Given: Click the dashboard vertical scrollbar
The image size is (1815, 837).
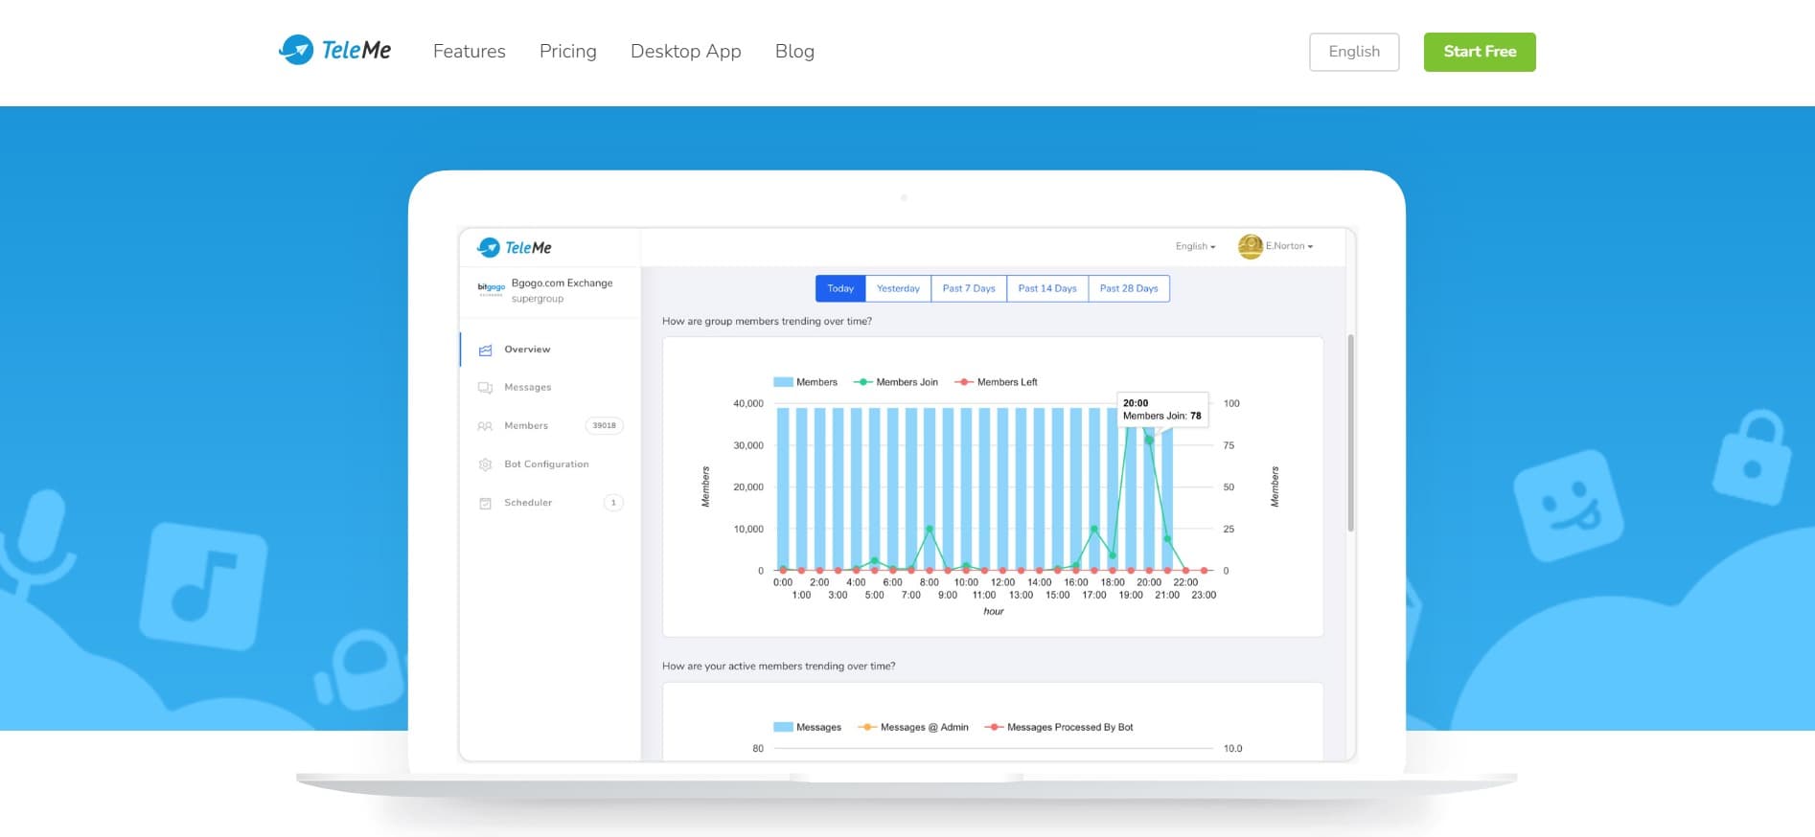Looking at the screenshot, I should [1350, 433].
